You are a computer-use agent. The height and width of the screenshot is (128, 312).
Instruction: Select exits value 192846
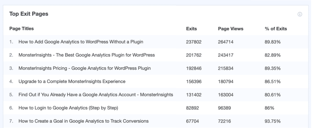point(194,69)
